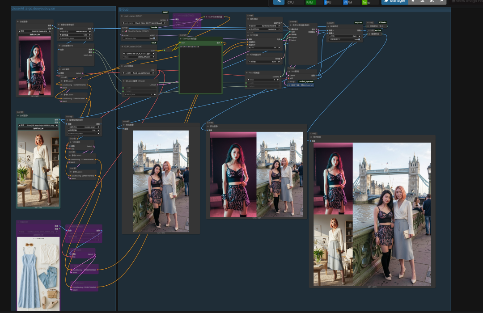Click the Tower Bridge preview with two women
The image size is (483, 313).
161,181
